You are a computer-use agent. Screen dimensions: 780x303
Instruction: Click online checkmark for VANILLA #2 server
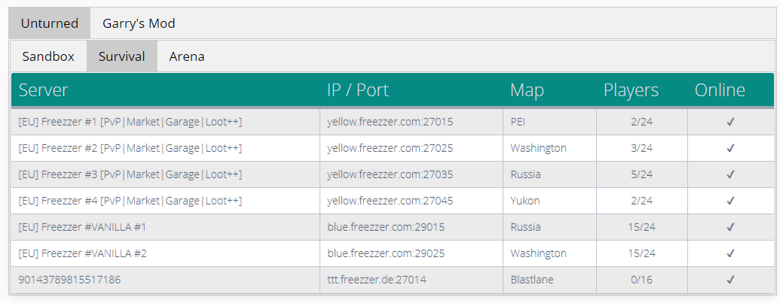[x=730, y=253]
